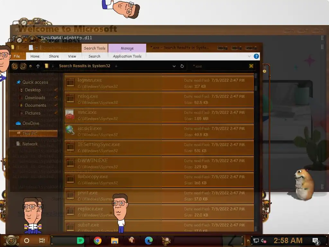Screen dimensions: 329x247
Task: Open the File menu
Action: pyautogui.click(x=17, y=56)
